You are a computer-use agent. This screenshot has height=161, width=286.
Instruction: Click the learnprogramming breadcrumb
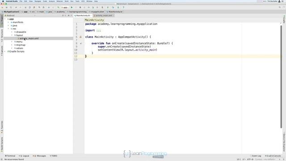(x=76, y=12)
